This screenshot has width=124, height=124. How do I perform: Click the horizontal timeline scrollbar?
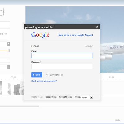click(20, 106)
